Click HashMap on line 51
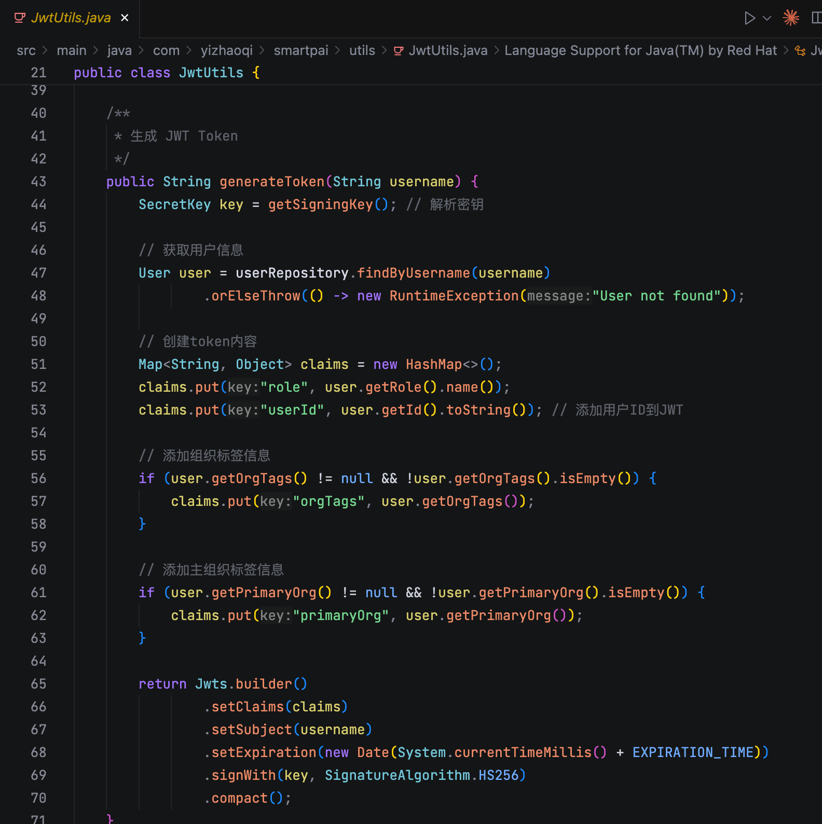 (x=434, y=364)
